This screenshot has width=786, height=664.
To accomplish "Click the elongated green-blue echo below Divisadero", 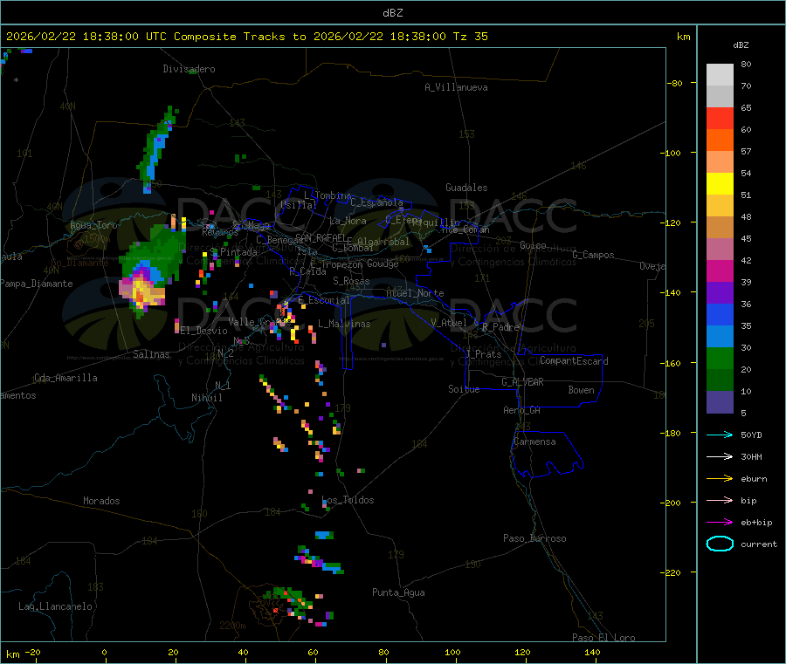I will click(157, 149).
